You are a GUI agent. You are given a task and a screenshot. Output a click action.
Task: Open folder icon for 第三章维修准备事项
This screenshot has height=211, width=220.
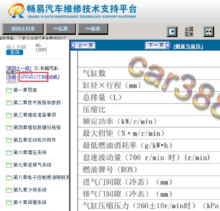pos(9,115)
